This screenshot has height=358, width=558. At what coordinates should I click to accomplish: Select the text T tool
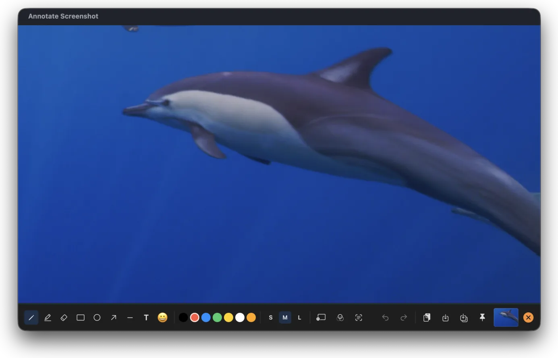[146, 318]
